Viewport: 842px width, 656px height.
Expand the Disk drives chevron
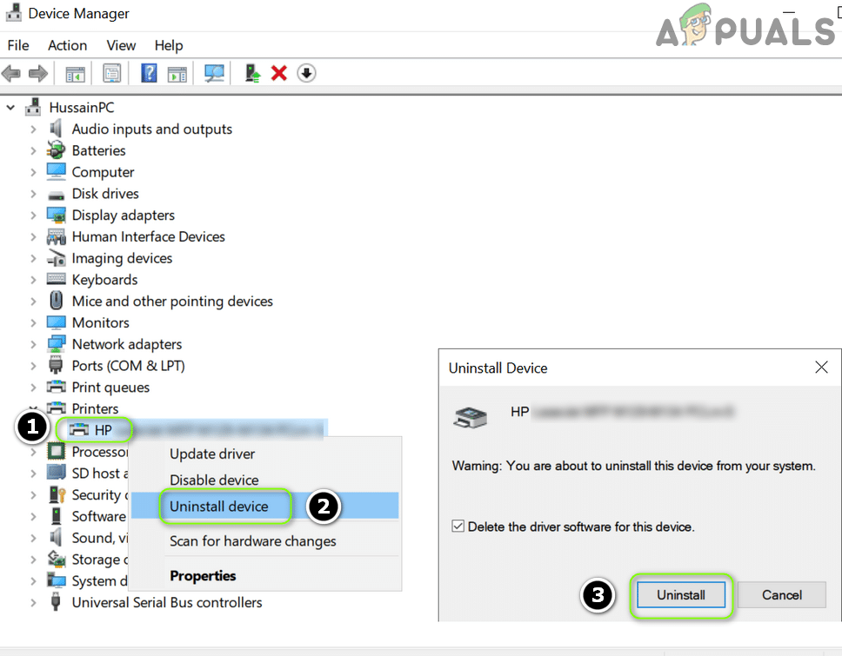33,194
